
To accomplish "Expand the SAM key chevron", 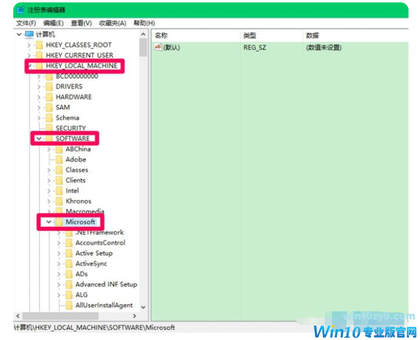I will (39, 108).
